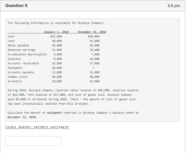This screenshot has height=153, width=186.
Task: Click the Retained earnings row label
Action: point(22,50)
